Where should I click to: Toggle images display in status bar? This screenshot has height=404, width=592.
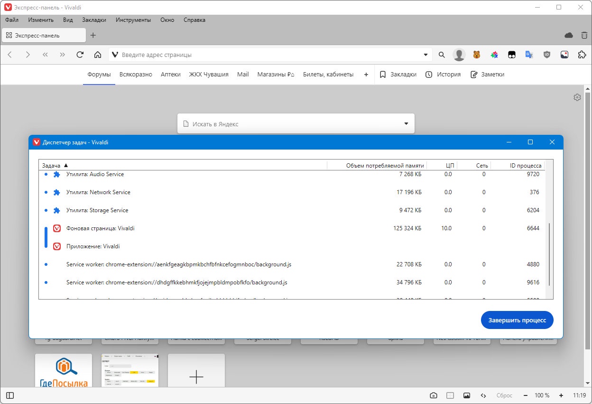click(x=467, y=395)
